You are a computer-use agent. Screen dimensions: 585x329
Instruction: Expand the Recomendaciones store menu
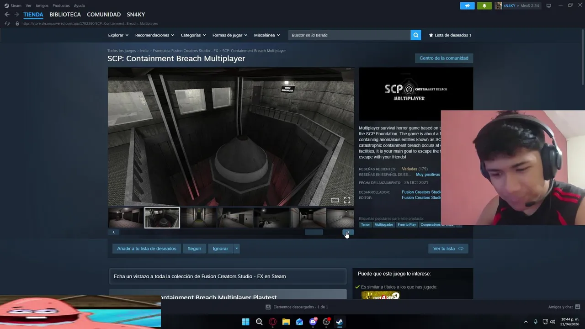pyautogui.click(x=154, y=35)
